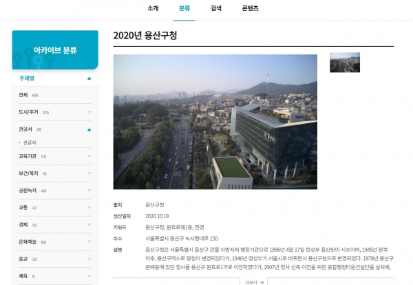Click the 체육 category label
The height and width of the screenshot is (285, 413).
click(x=23, y=276)
